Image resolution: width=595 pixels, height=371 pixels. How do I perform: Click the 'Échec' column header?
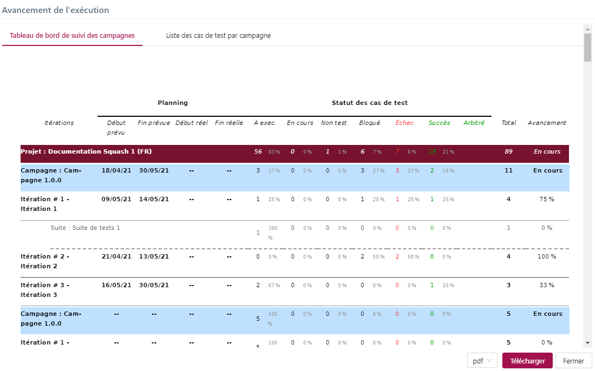pyautogui.click(x=404, y=123)
